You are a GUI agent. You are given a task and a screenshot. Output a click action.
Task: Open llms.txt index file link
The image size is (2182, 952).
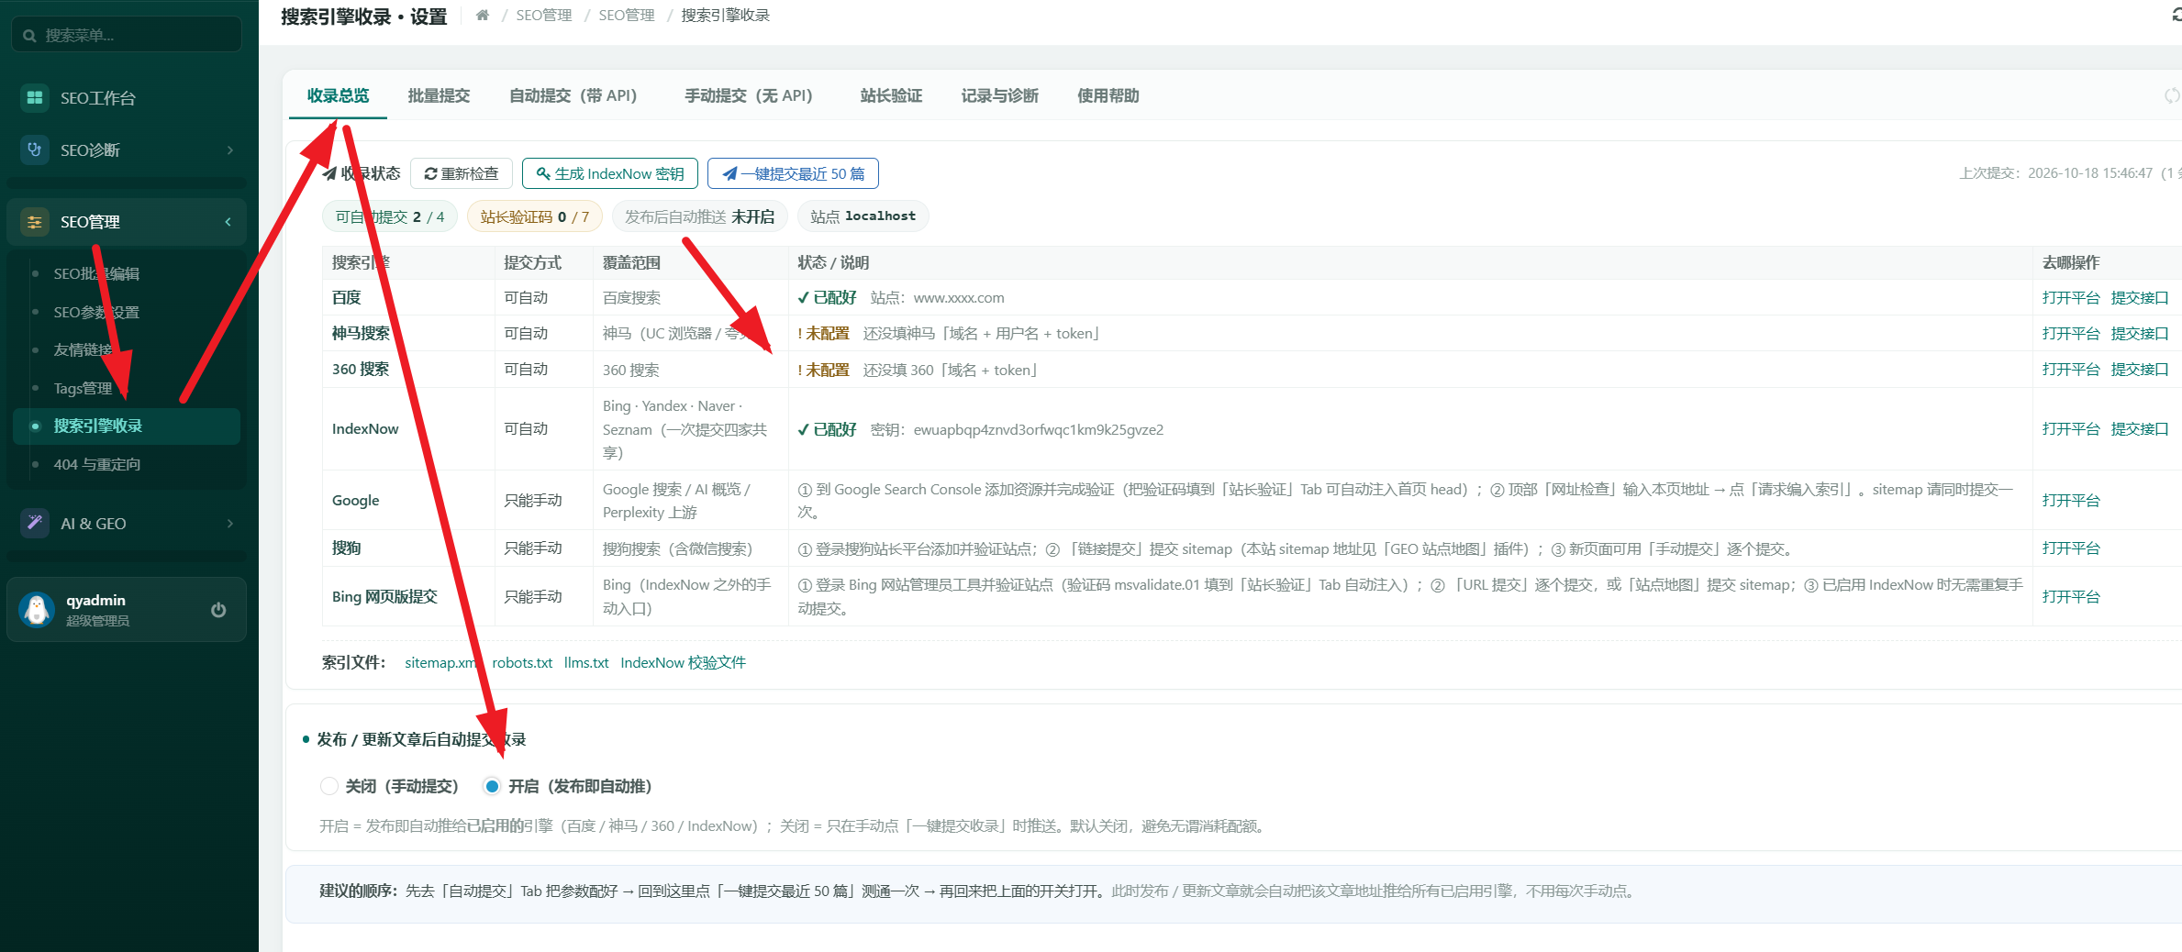coord(586,662)
